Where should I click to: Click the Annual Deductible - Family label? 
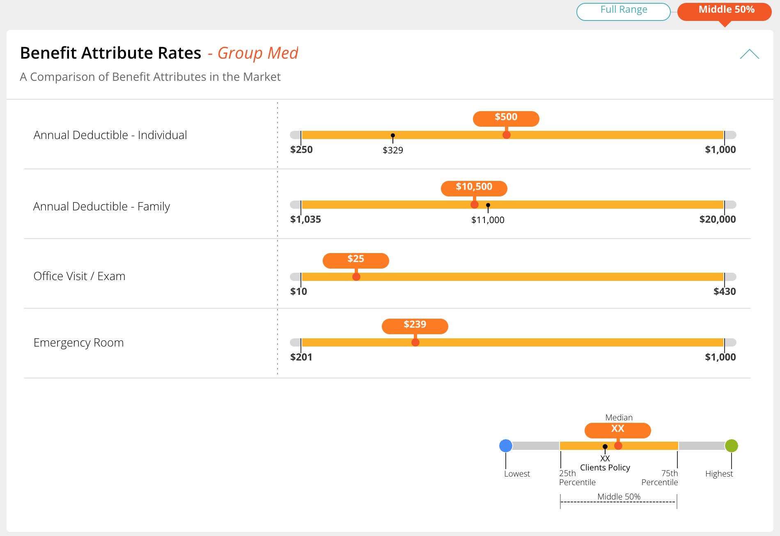click(x=101, y=206)
